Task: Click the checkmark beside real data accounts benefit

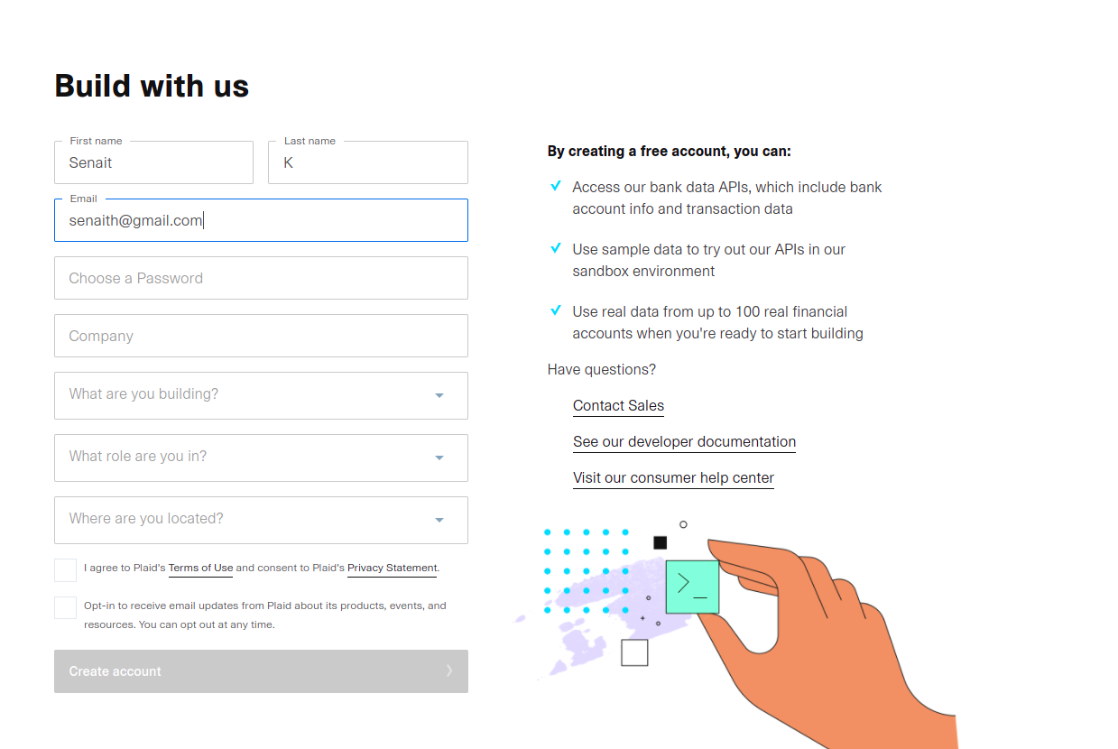Action: tap(556, 310)
